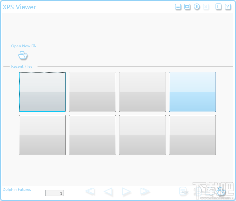Image resolution: width=236 pixels, height=201 pixels.
Task: Advance to the next page
Action: point(126,192)
